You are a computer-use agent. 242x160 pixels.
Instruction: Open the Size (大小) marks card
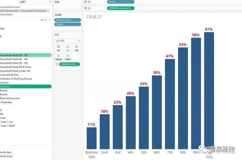click(x=68, y=48)
